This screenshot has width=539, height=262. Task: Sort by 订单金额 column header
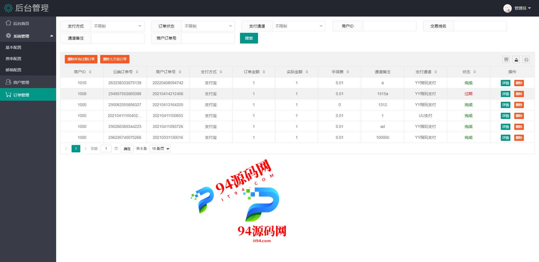coord(264,72)
